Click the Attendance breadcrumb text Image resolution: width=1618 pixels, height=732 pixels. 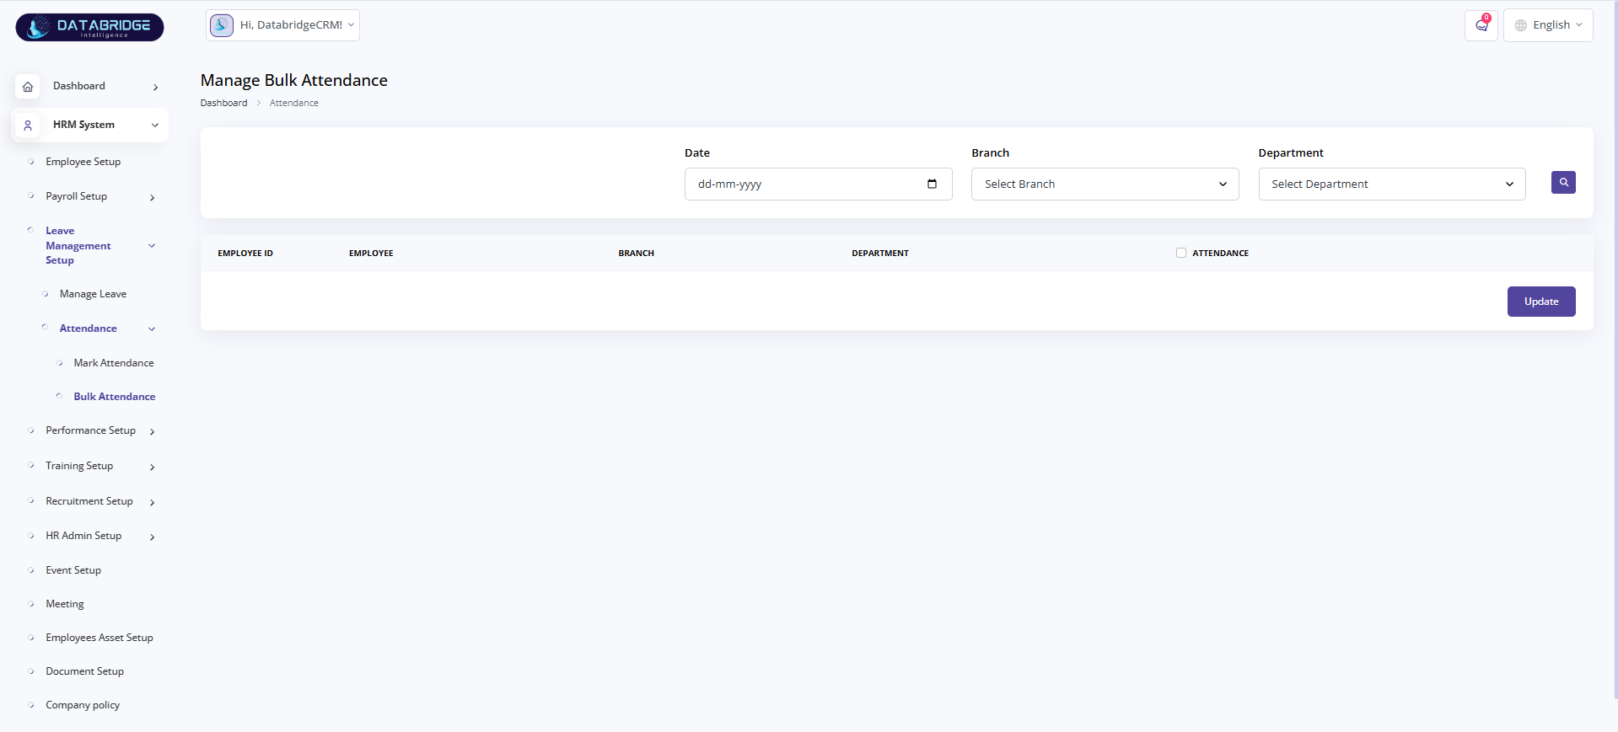pos(294,103)
